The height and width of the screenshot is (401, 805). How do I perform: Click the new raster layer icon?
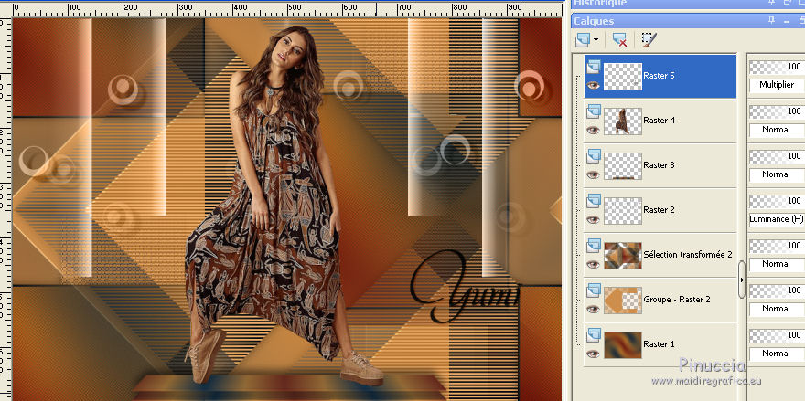click(x=583, y=40)
